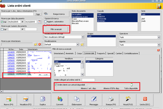Click the Nuovo (F4) icon button
This screenshot has height=109, width=163.
(9, 99)
